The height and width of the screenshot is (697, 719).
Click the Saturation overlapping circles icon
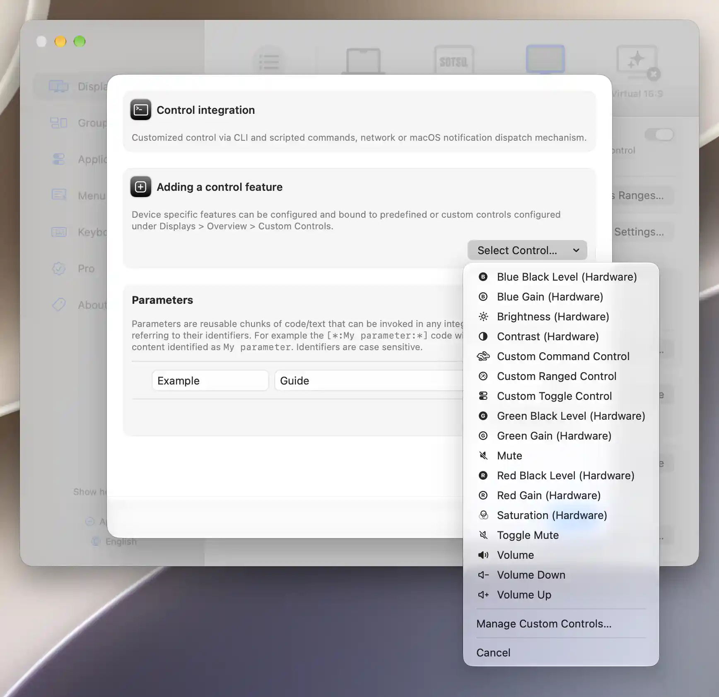[x=483, y=515]
